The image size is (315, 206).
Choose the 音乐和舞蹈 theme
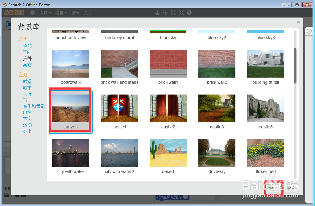pyautogui.click(x=34, y=106)
